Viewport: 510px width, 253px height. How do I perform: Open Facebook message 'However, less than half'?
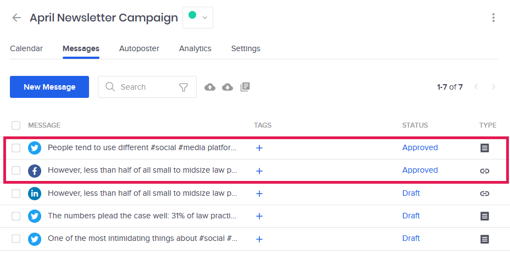[x=142, y=170]
